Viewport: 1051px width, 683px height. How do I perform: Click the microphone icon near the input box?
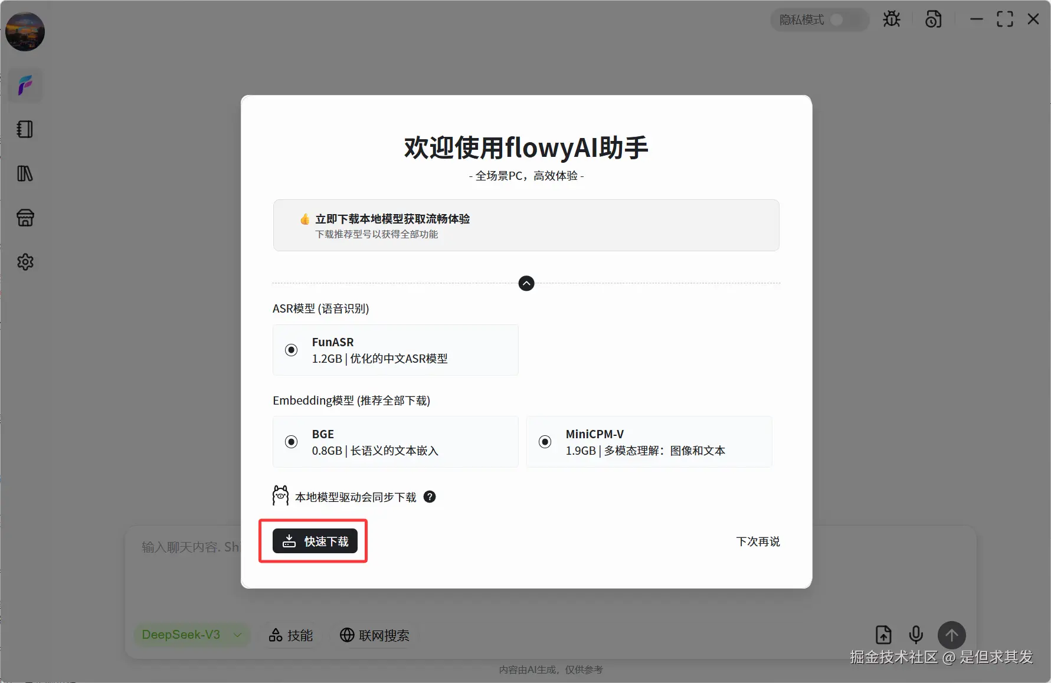pyautogui.click(x=916, y=635)
